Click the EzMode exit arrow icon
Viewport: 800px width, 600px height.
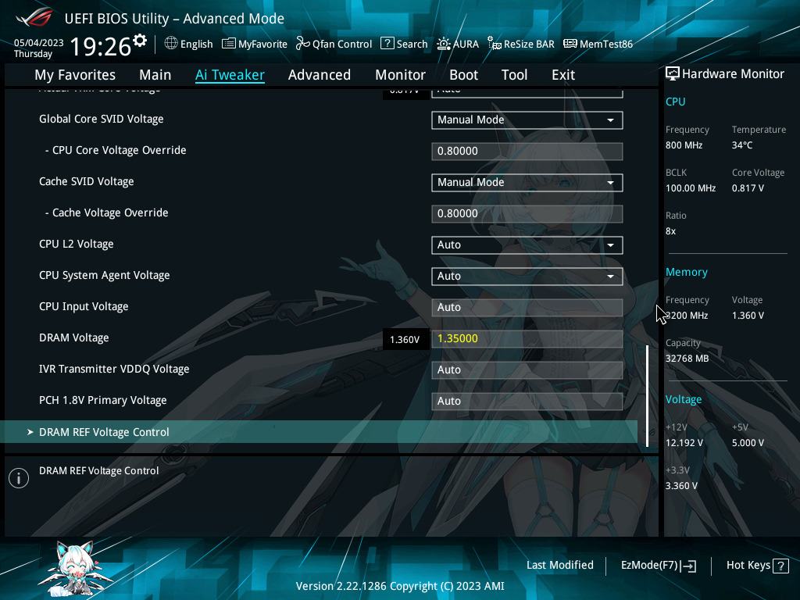click(689, 566)
